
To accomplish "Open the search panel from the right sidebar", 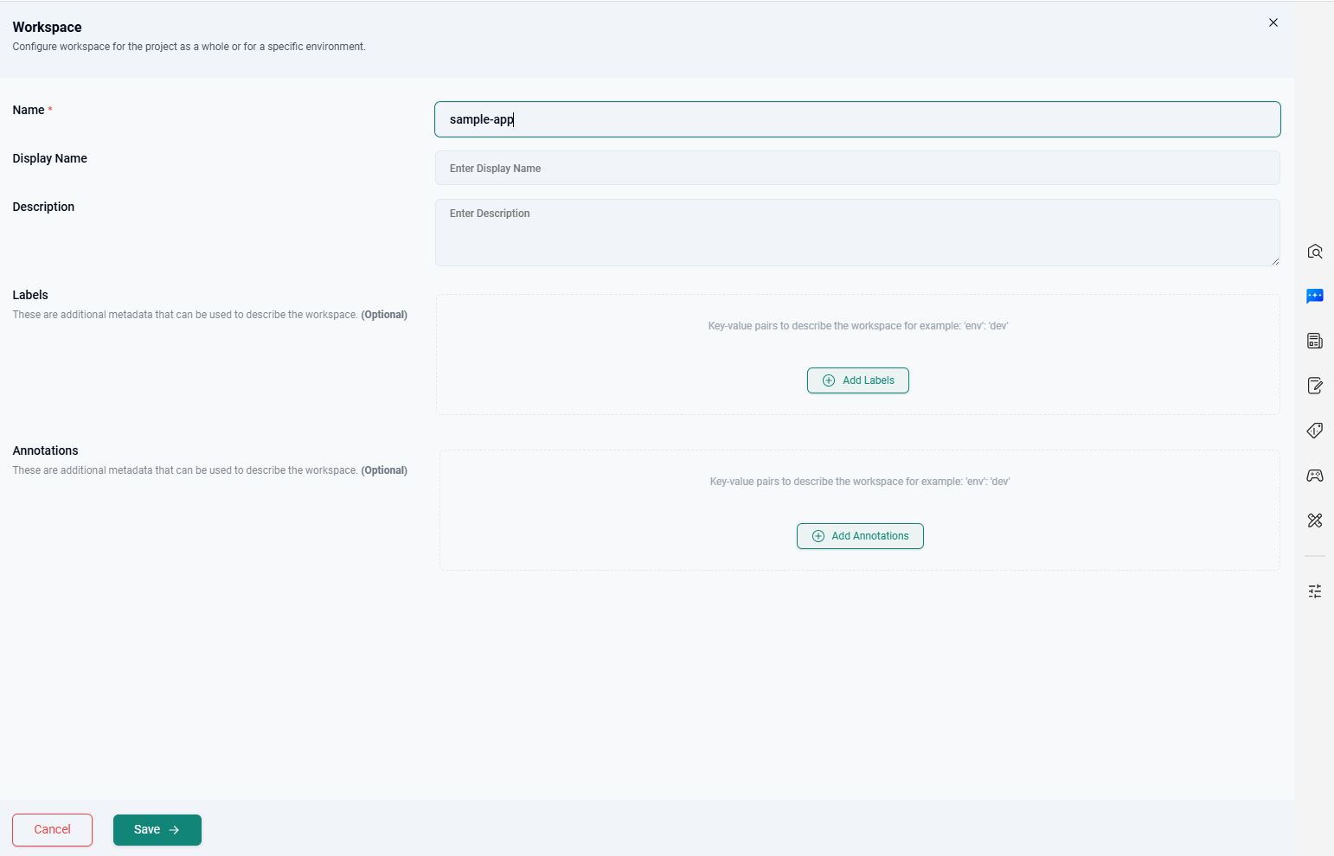I will click(1315, 252).
